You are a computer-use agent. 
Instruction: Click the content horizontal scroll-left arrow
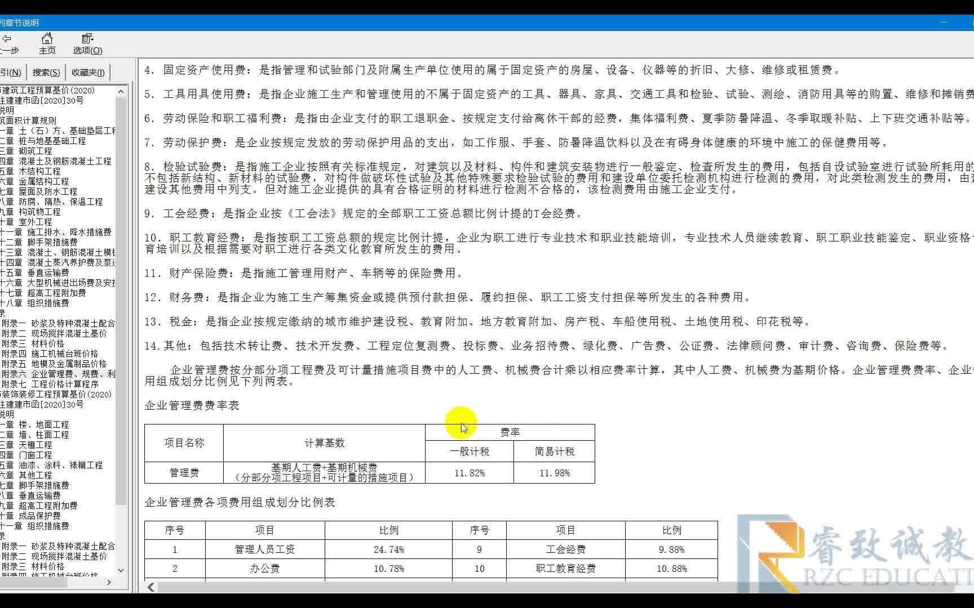point(151,587)
